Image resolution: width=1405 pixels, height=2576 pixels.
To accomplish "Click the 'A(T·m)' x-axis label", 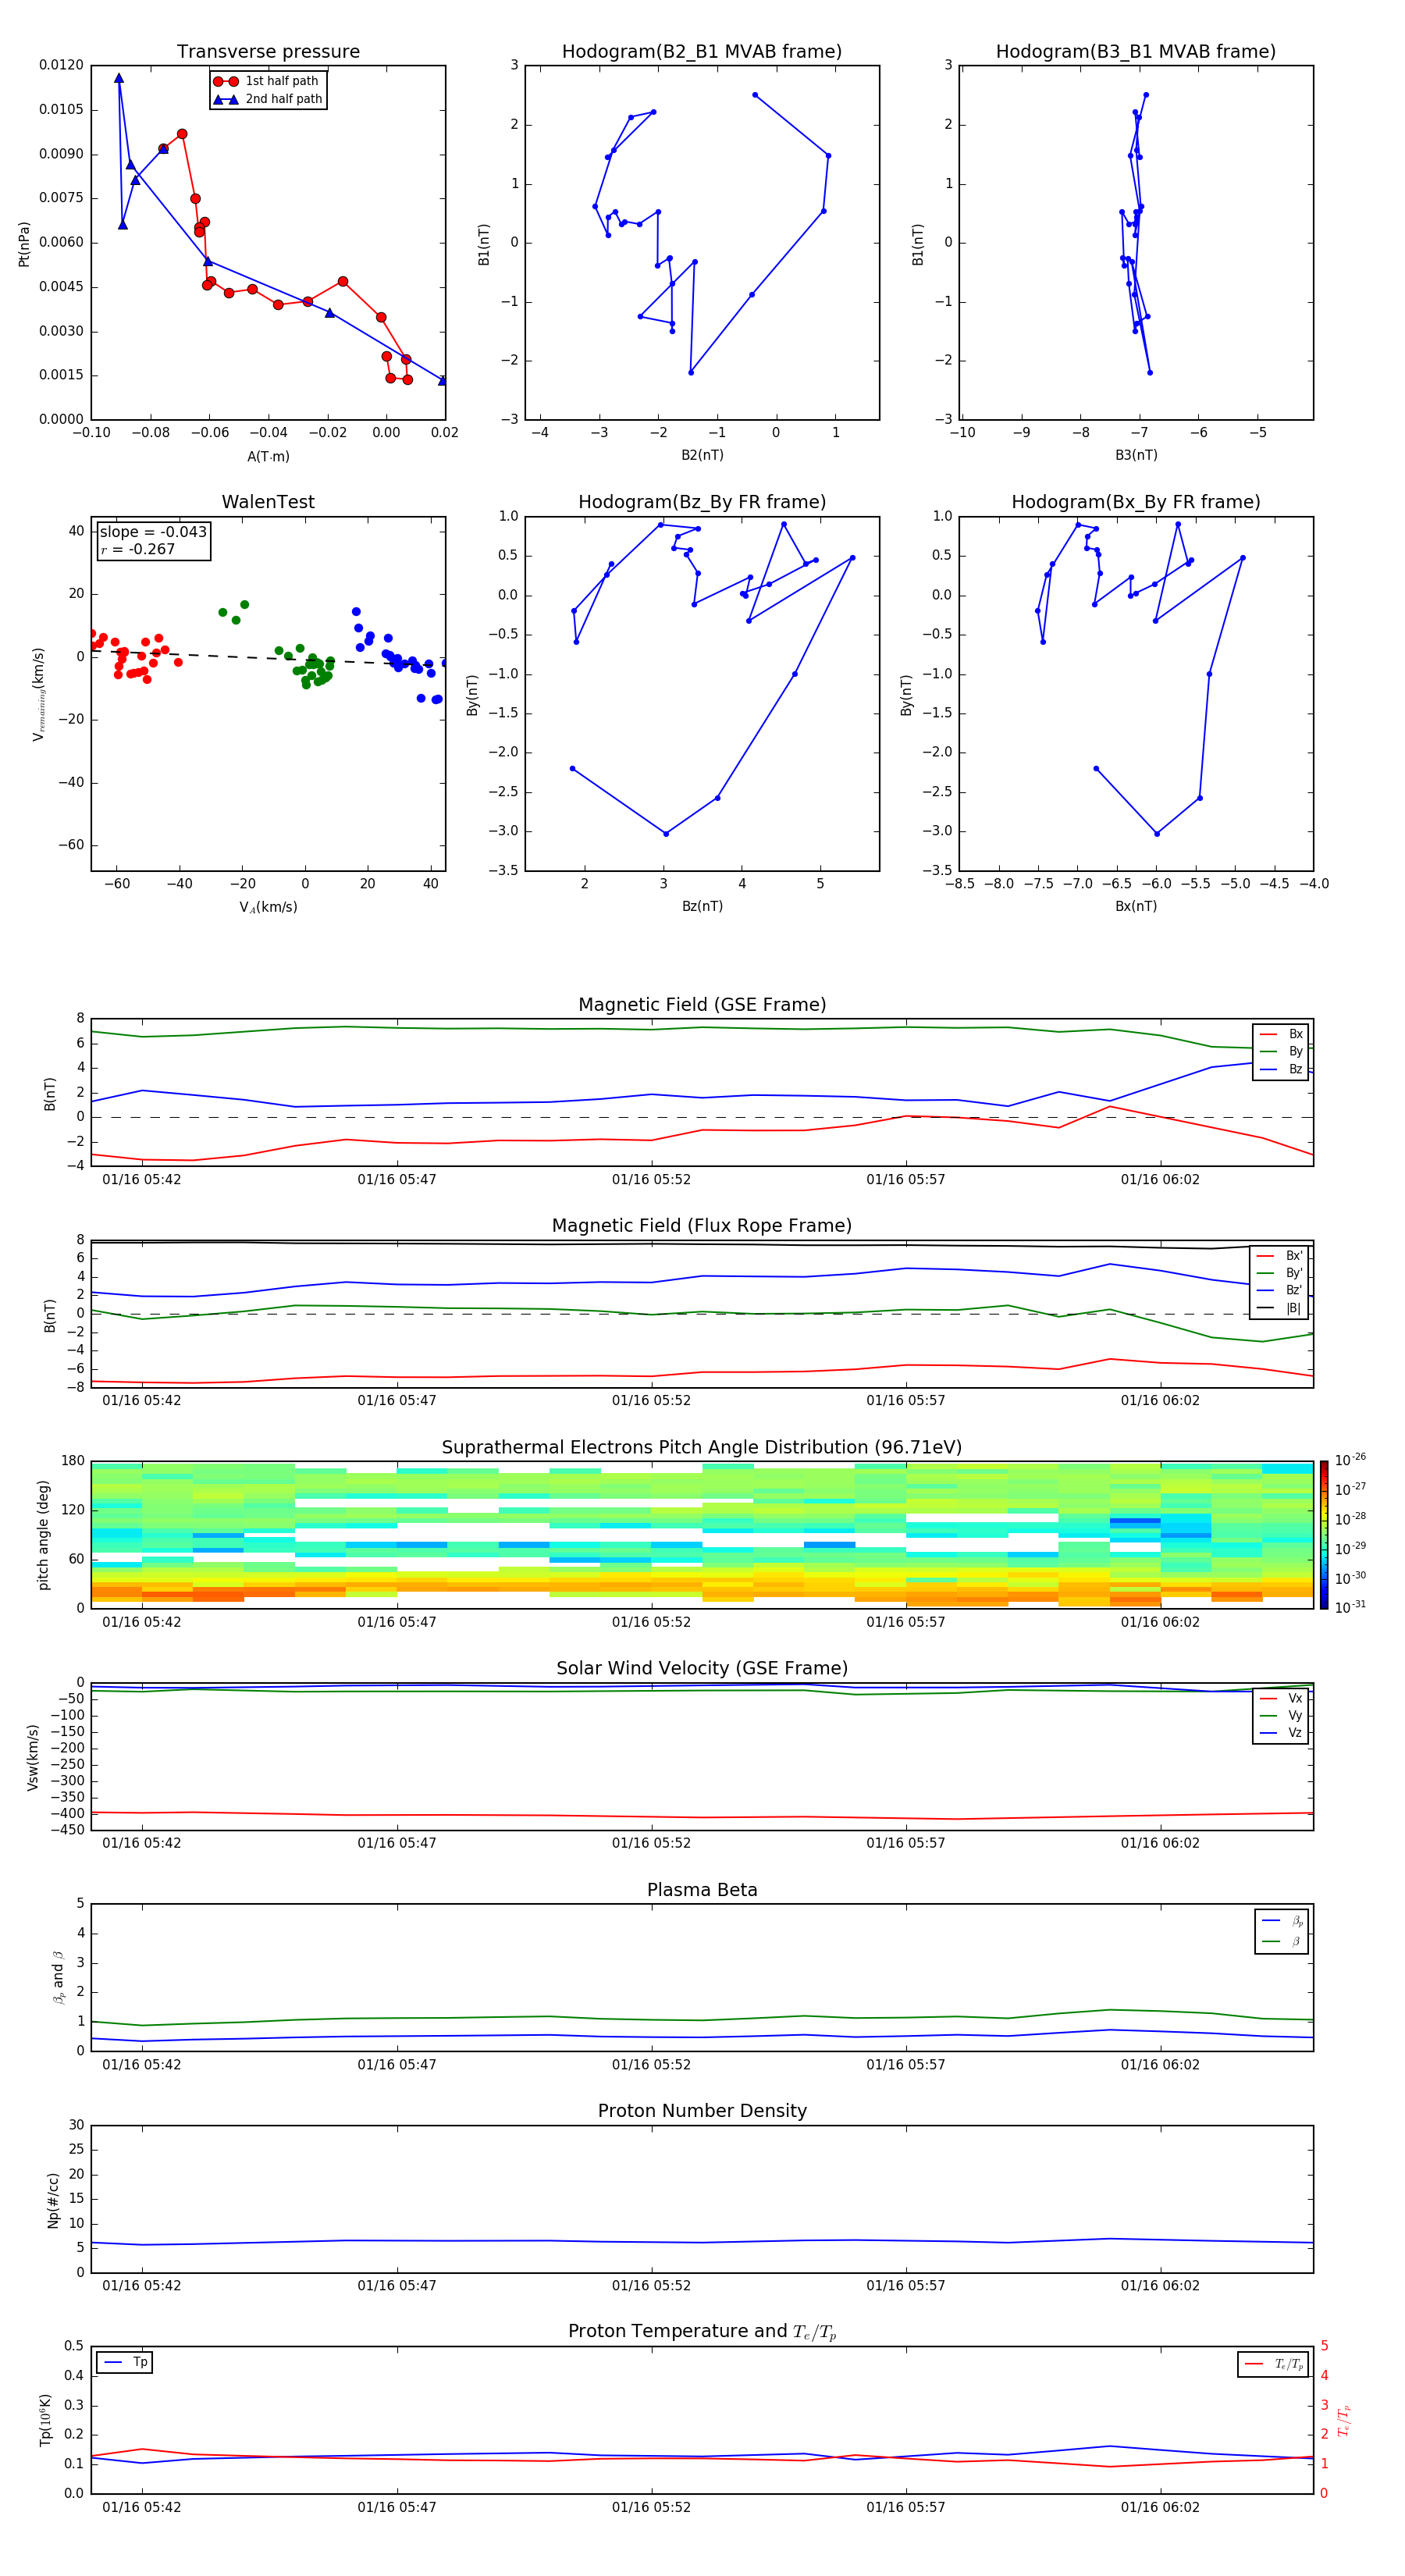I will (268, 457).
